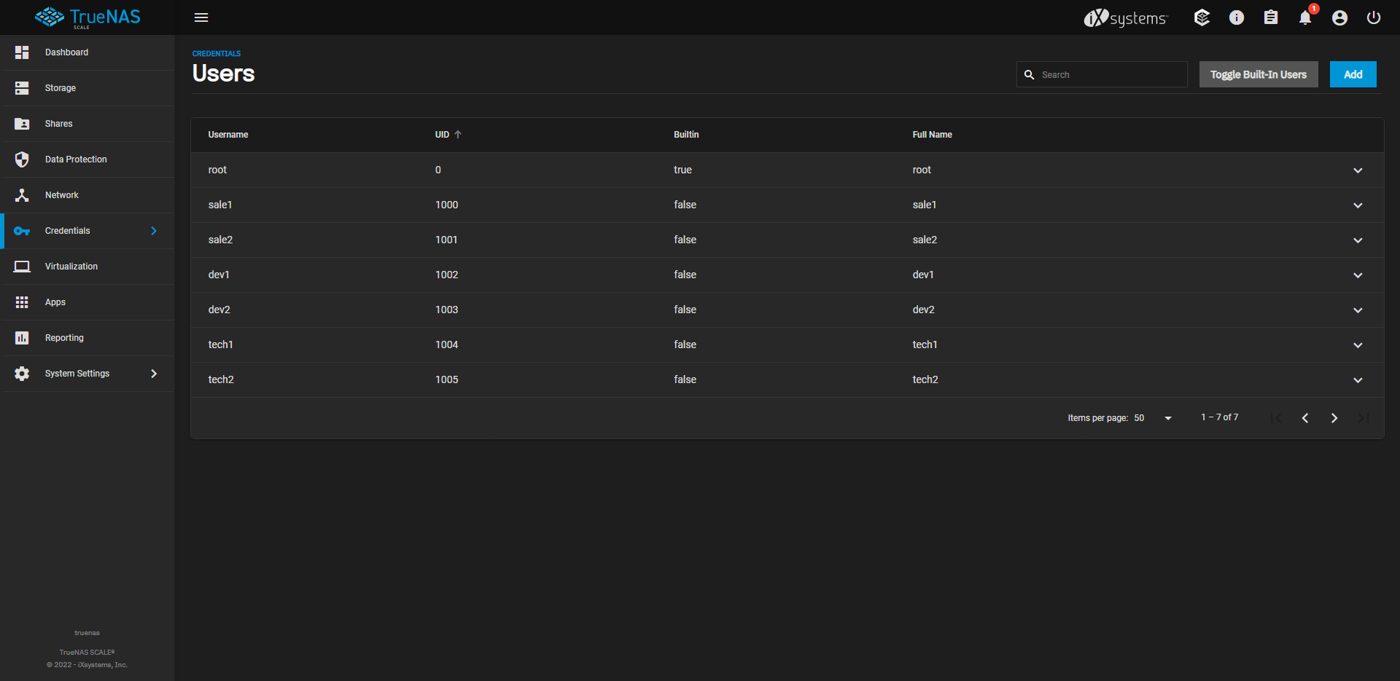This screenshot has width=1400, height=681.
Task: Click the hamburger menu icon to collapse sidebar
Action: pyautogui.click(x=201, y=17)
